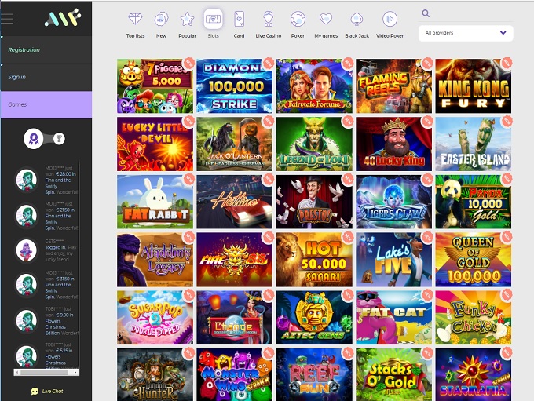Open the My games heart icon
Image resolution: width=534 pixels, height=401 pixels.
pos(326,18)
